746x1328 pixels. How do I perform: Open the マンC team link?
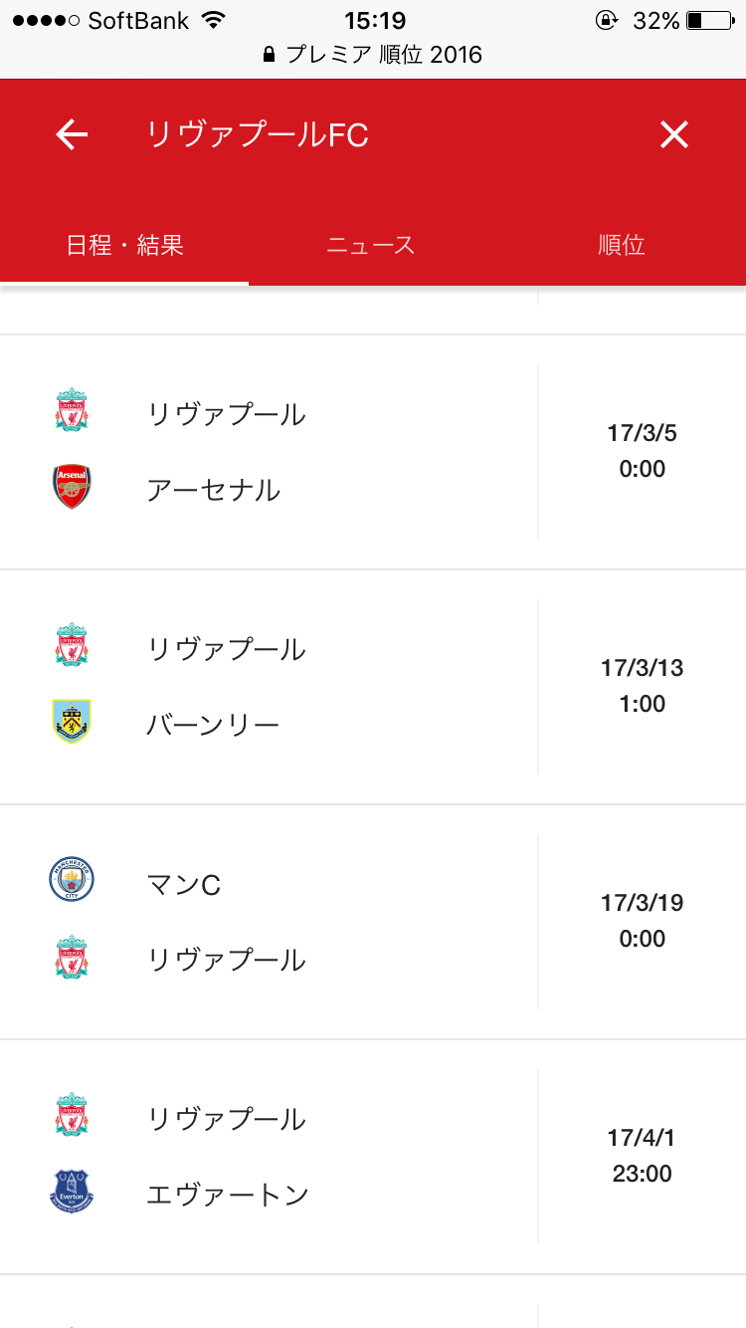point(184,884)
